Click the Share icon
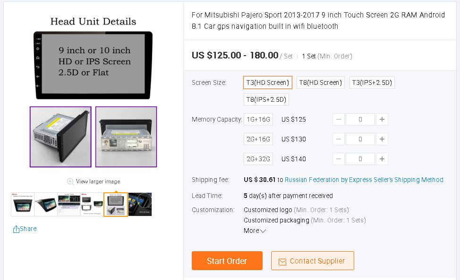Screen dimensions: 460x280 pyautogui.click(x=17, y=229)
